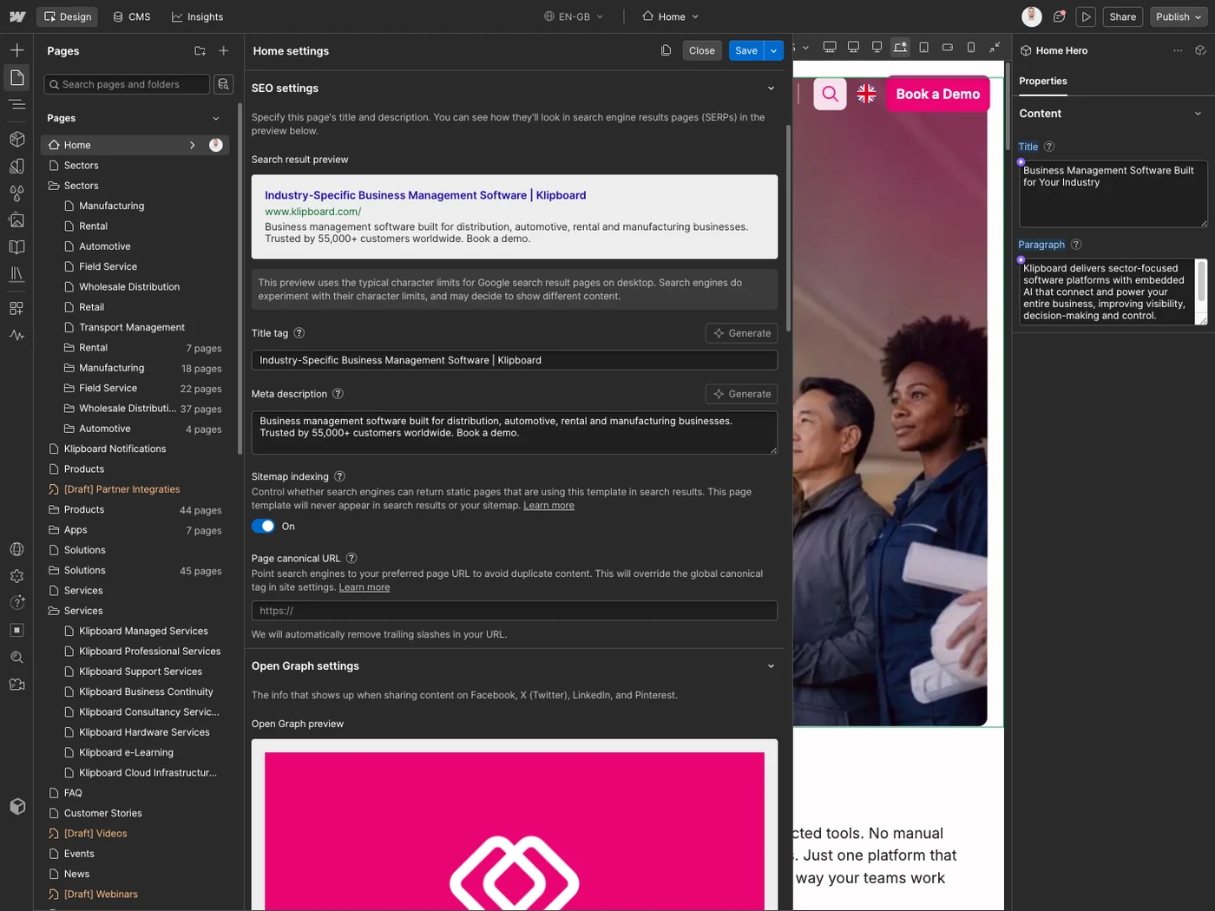Open the Assets image panel
Screen dimensions: 1215x911
tap(16, 220)
